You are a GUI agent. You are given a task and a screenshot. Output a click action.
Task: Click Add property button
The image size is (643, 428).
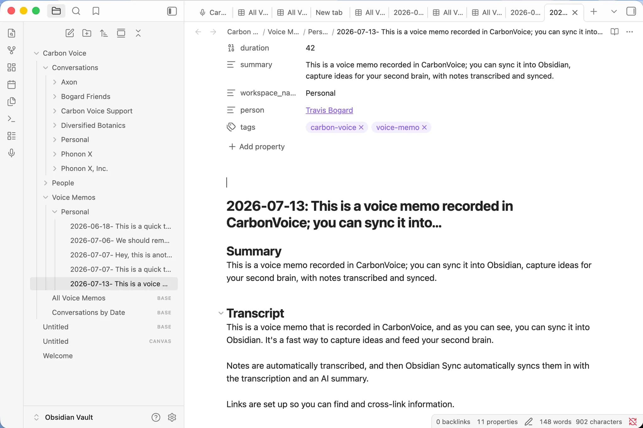257,147
